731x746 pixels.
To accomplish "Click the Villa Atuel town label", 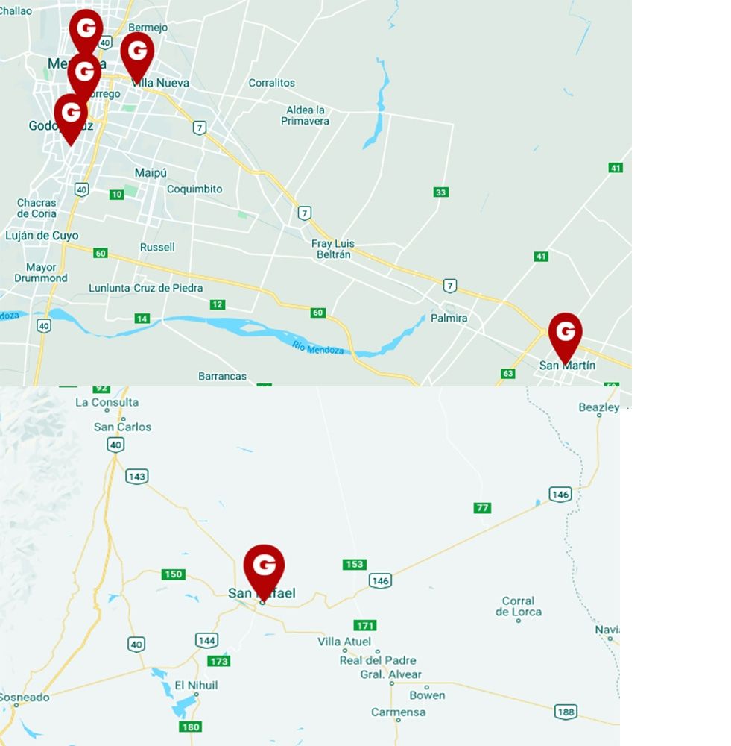I will (x=344, y=642).
